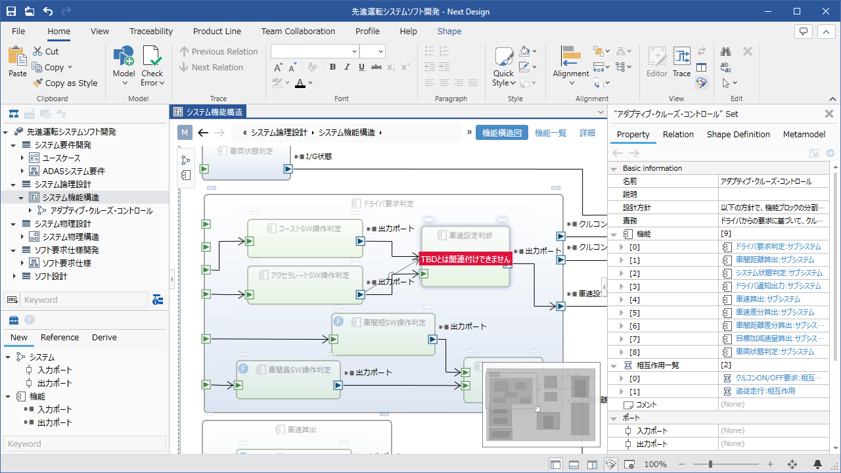The image size is (841, 473).
Task: Click the binoculars Find icon
Action: (x=726, y=51)
